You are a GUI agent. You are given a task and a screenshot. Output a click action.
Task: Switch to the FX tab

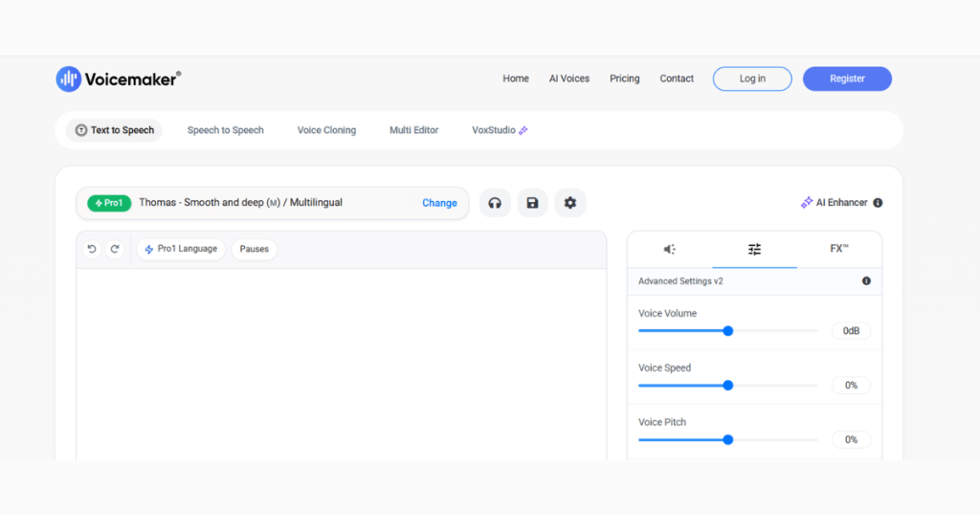point(839,249)
